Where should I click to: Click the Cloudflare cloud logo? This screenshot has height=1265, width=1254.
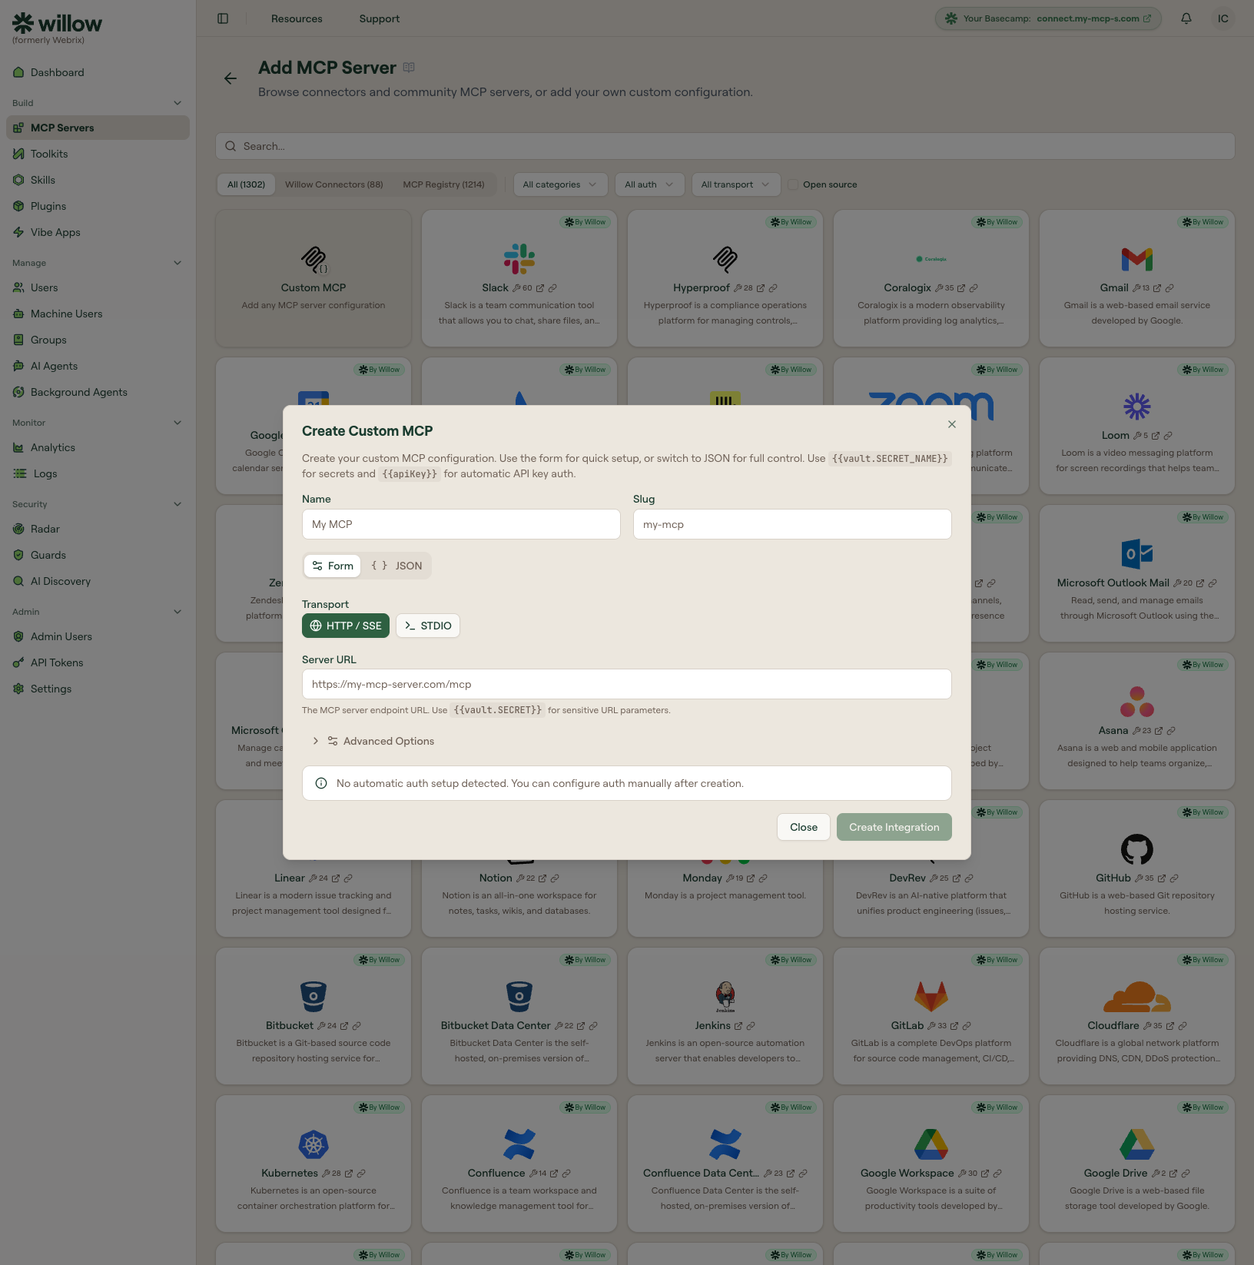click(1137, 997)
